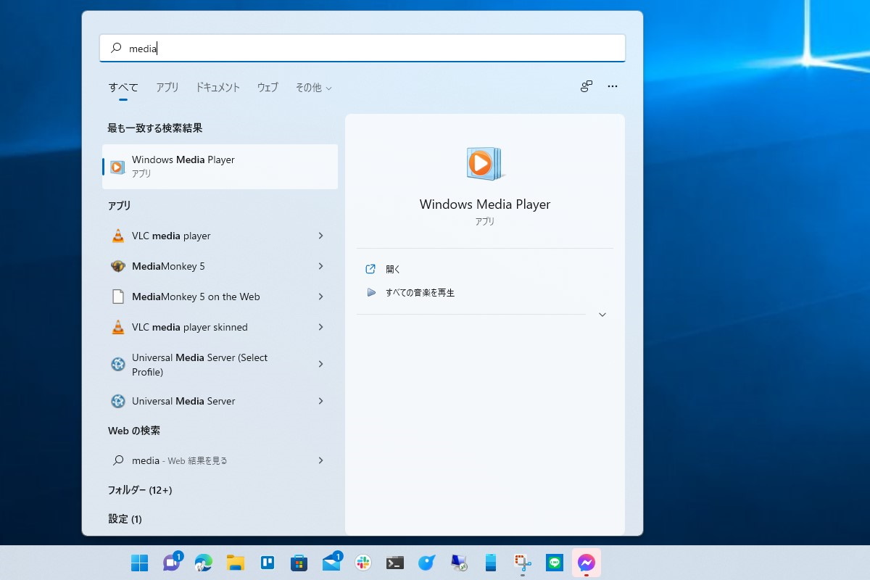
Task: Show フォルダー (12+) search results
Action: pyautogui.click(x=140, y=490)
